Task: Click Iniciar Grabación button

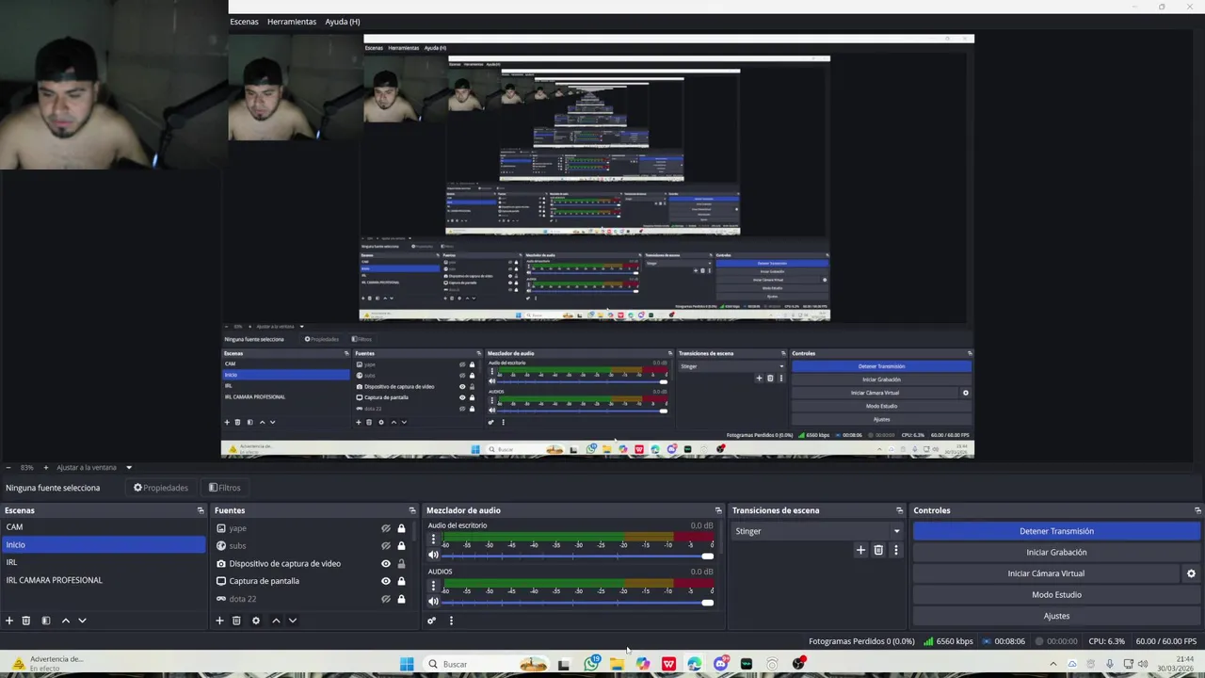Action: pos(1056,553)
